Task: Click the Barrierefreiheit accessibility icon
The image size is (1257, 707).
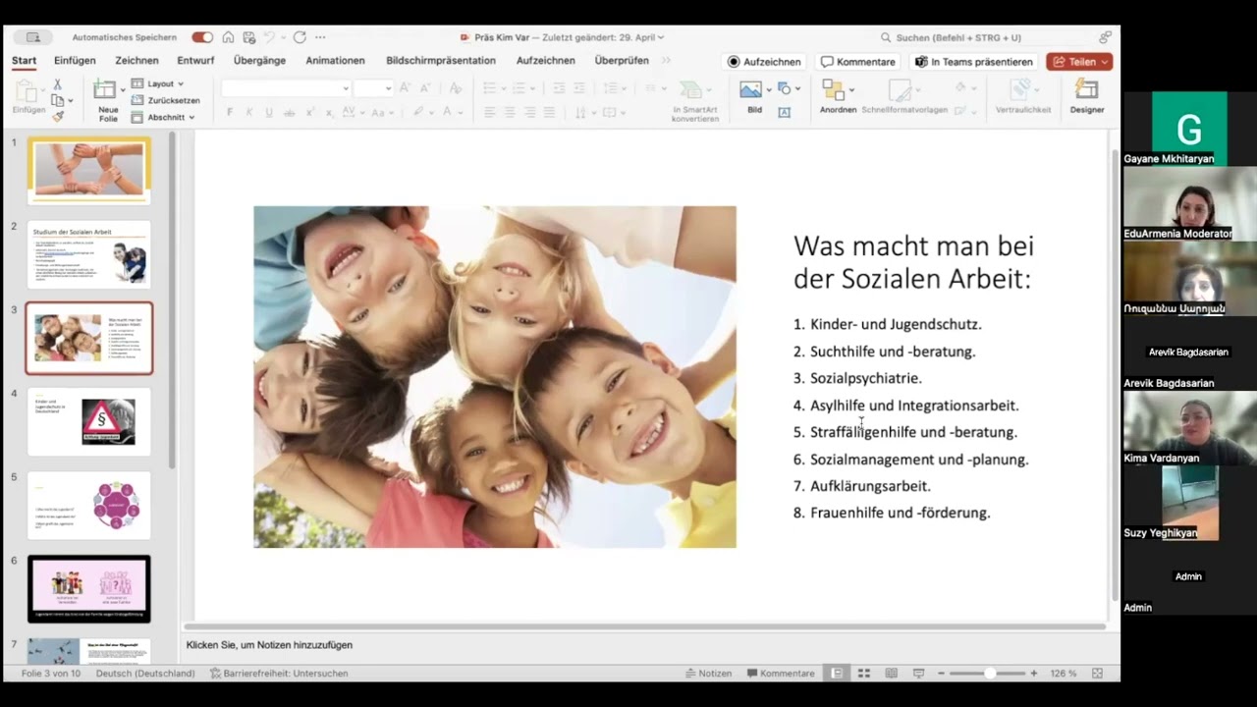Action: [215, 673]
